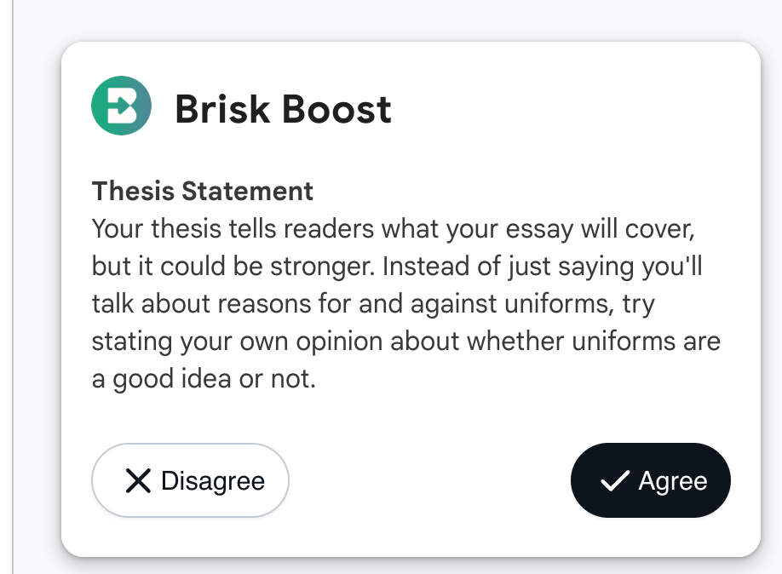Click the word "Thesis" in bold heading
Viewport: 782px width, 574px height.
click(x=134, y=191)
